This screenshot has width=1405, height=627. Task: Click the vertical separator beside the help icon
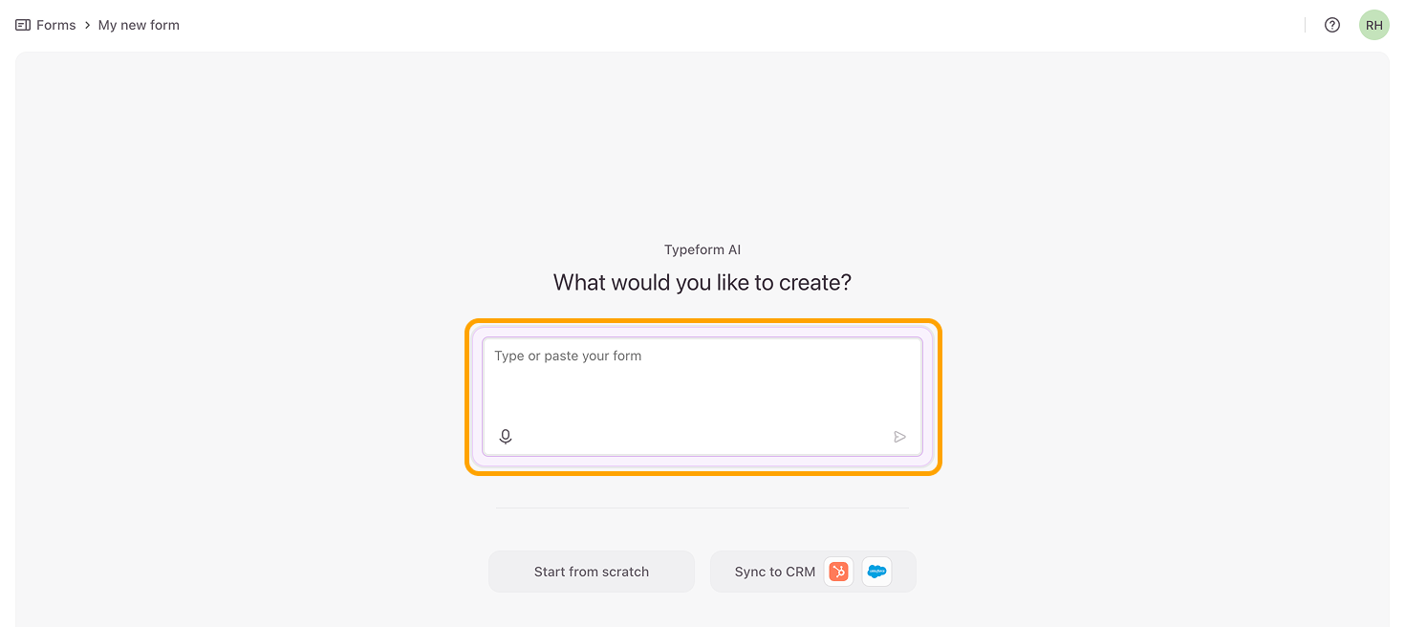pos(1305,25)
